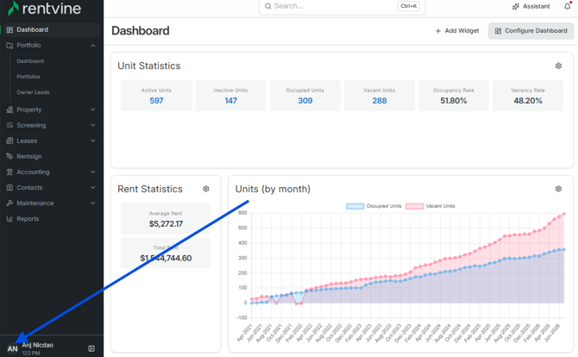This screenshot has width=578, height=357.
Task: Toggle Vacant Units legend series
Action: point(430,206)
